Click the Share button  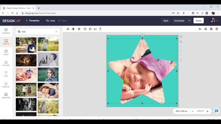[199, 21]
